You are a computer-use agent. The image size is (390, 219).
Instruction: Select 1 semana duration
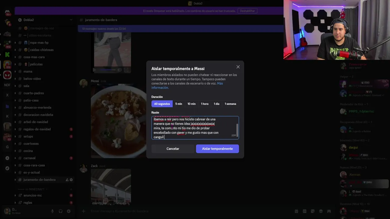coord(230,104)
